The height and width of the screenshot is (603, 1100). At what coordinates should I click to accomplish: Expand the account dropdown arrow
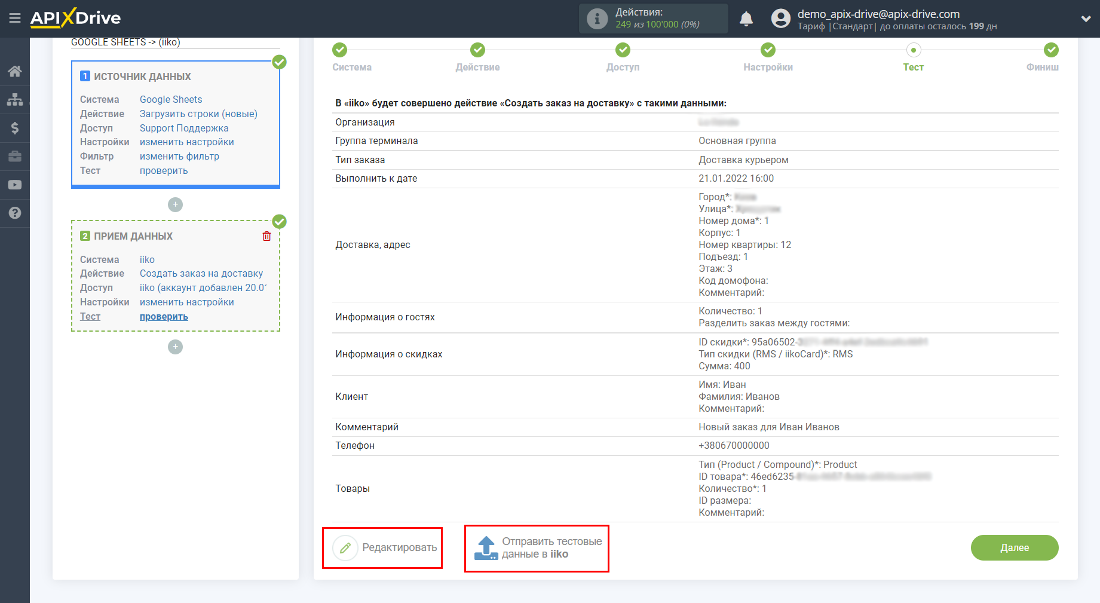1086,19
